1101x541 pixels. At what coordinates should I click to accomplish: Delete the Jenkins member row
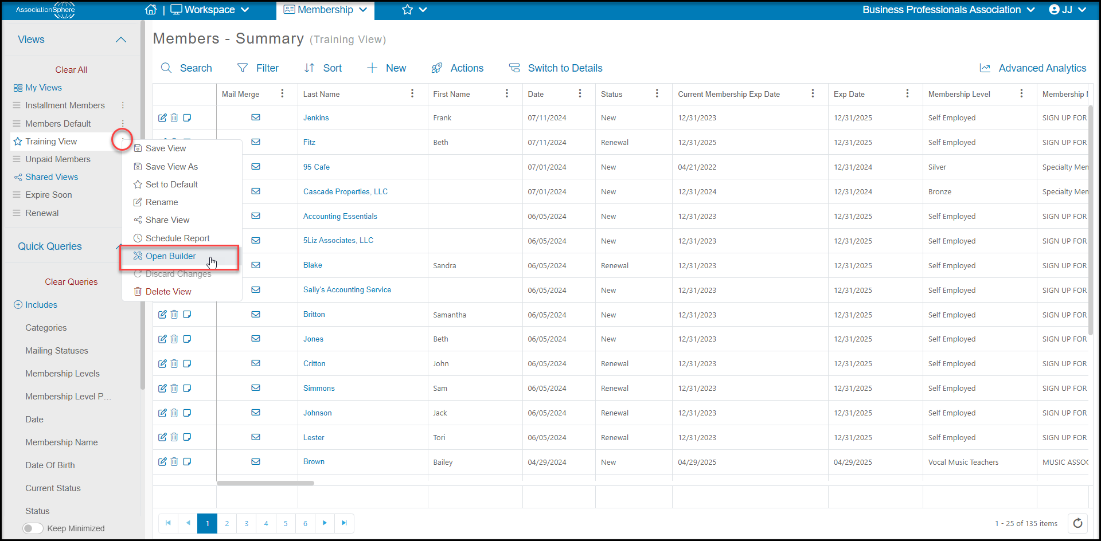(x=174, y=117)
